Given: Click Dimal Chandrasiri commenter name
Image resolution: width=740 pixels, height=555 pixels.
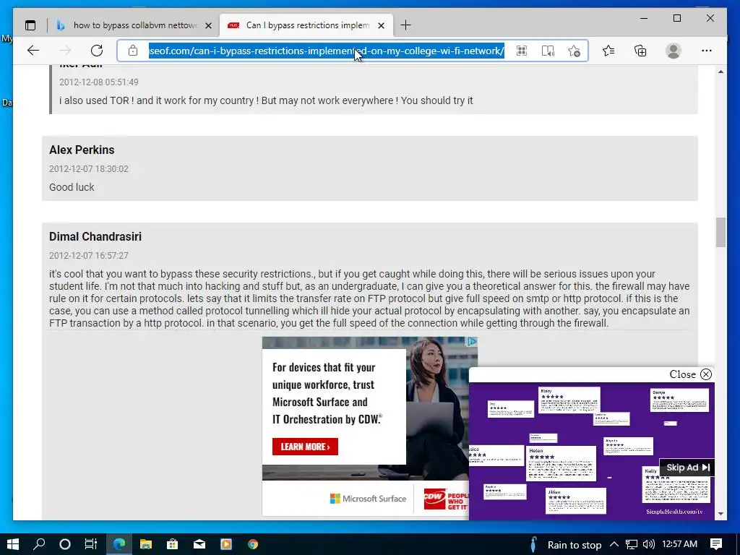Looking at the screenshot, I should click(x=95, y=237).
